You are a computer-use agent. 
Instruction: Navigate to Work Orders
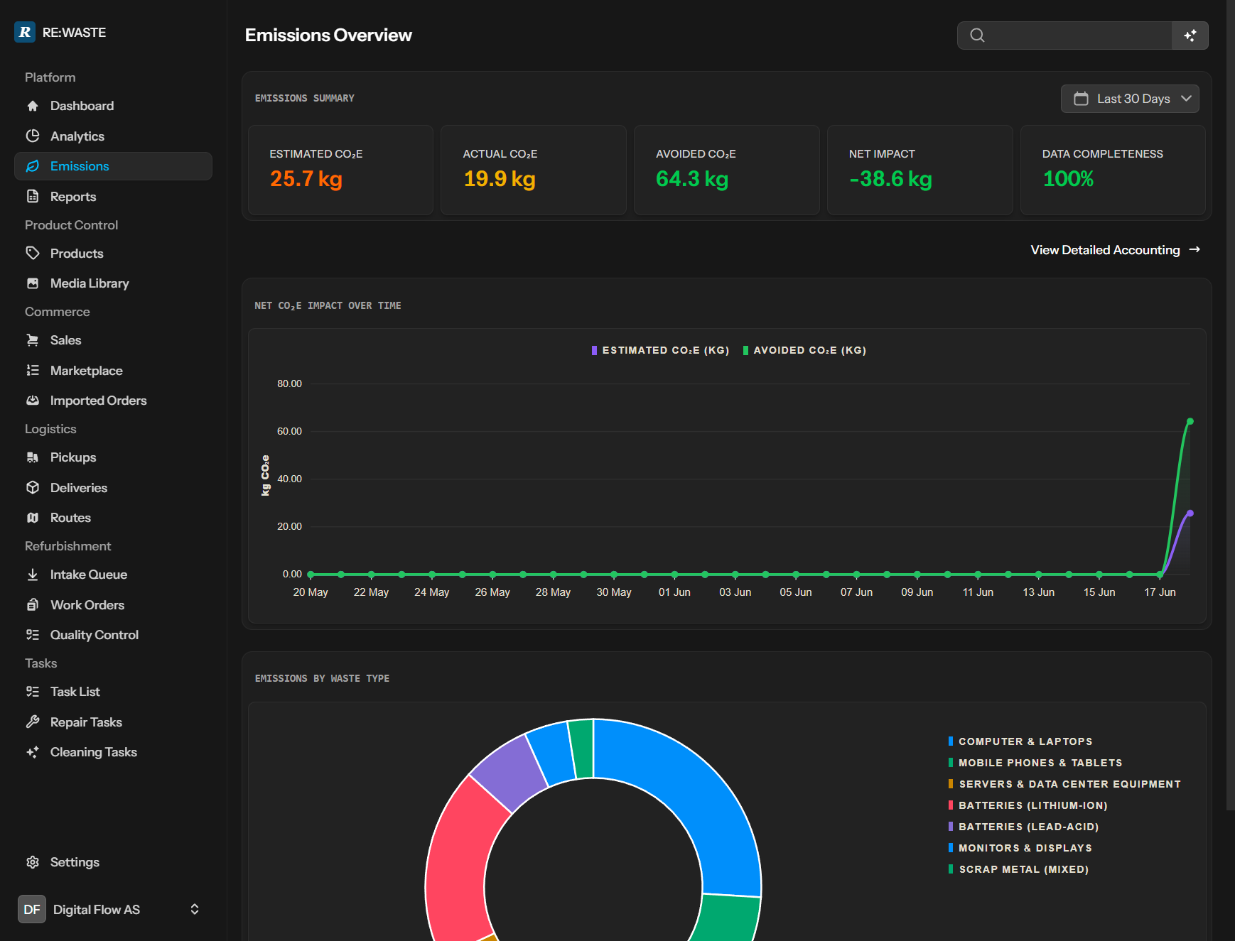click(x=114, y=604)
